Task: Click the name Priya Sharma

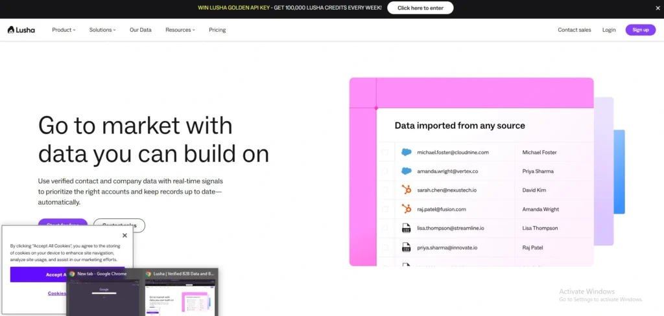Action: [x=538, y=172]
